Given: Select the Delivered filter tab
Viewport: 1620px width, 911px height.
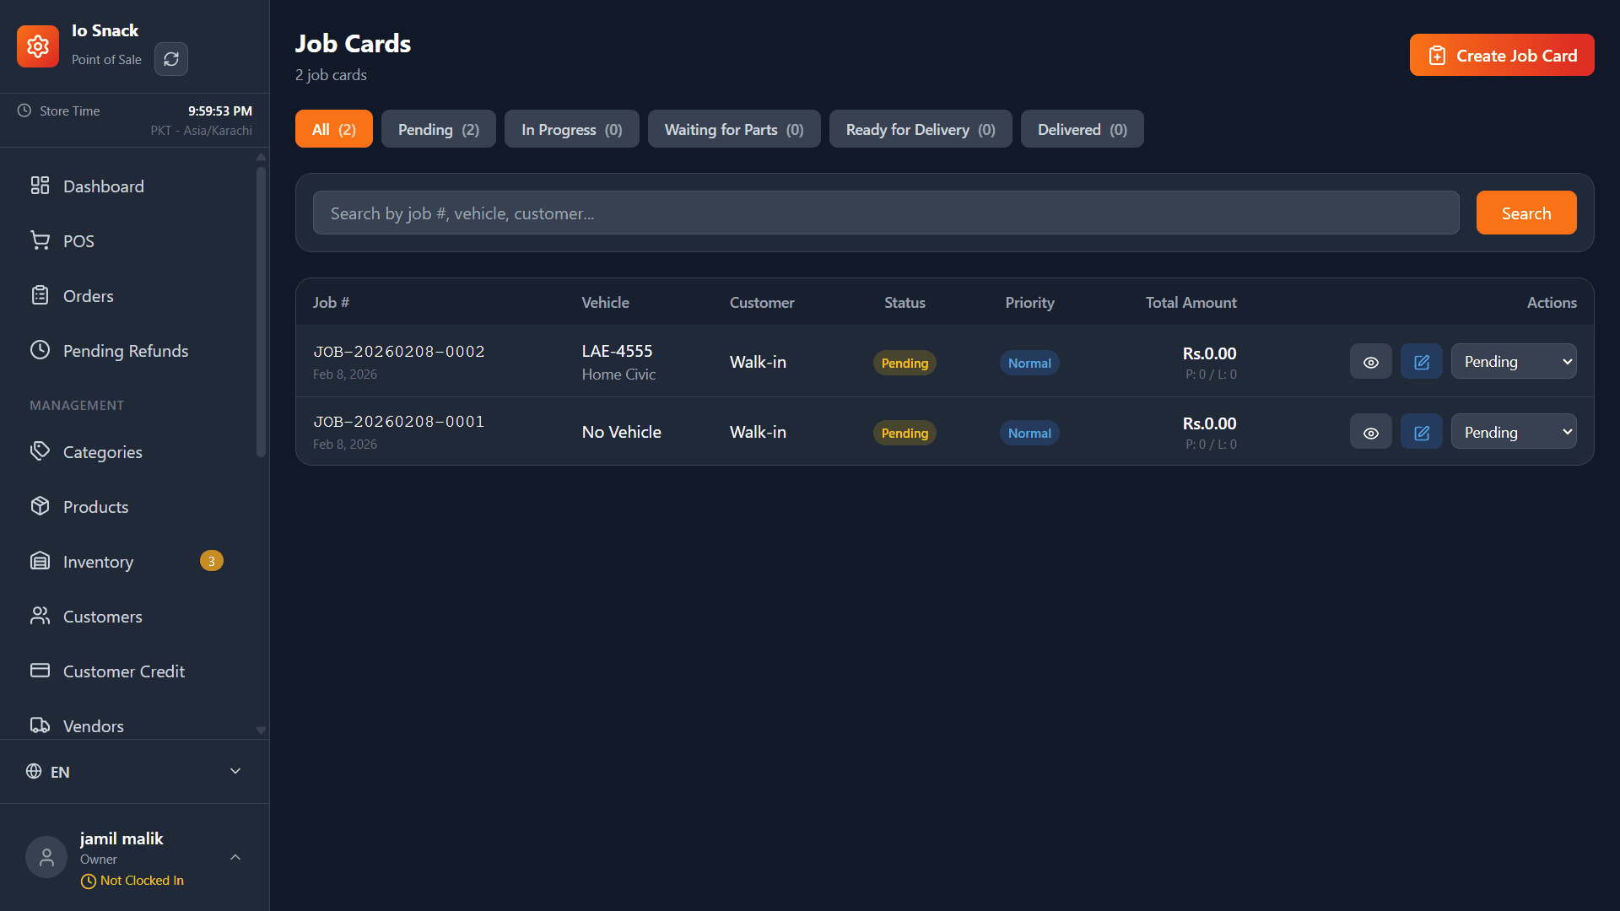Looking at the screenshot, I should point(1082,128).
